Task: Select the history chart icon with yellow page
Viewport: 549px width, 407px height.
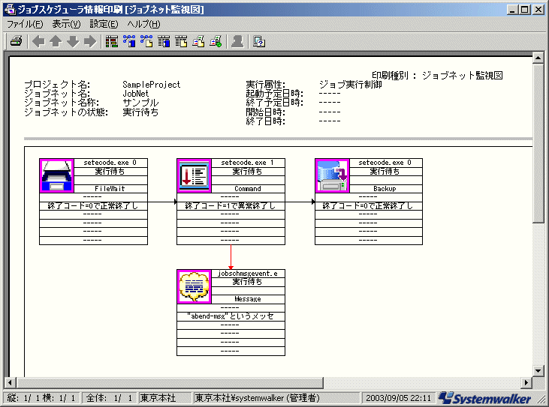Action: (x=198, y=41)
